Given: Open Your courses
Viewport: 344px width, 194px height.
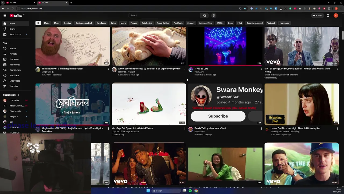Looking at the screenshot, I should click(15, 70).
